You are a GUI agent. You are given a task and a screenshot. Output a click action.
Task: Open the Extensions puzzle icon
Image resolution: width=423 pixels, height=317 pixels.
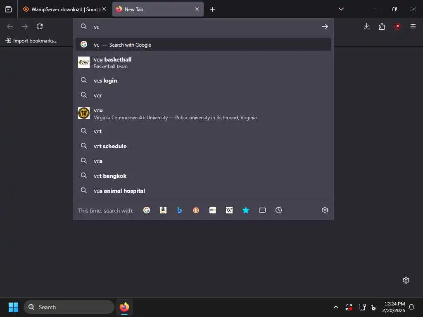(x=382, y=26)
